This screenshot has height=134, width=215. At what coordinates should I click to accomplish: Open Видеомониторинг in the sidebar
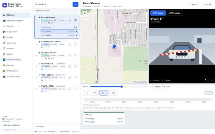click(16, 21)
